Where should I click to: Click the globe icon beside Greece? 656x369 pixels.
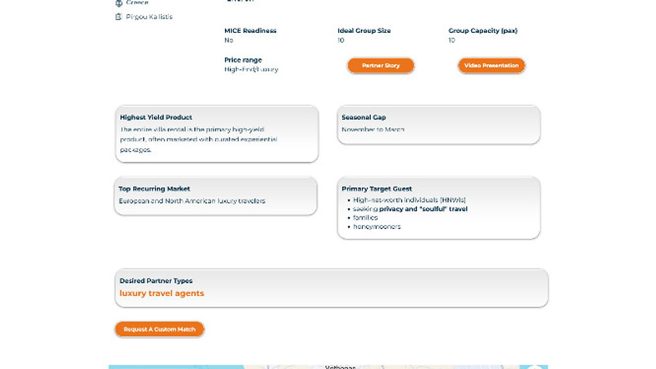tap(119, 3)
